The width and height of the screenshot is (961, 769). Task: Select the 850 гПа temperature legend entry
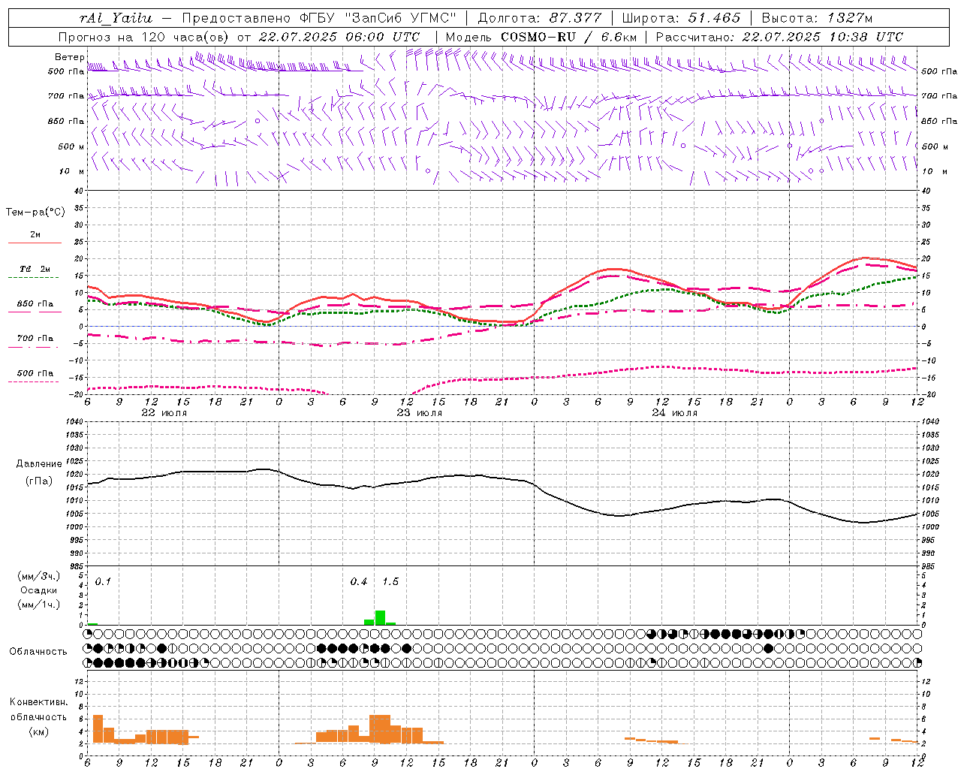click(35, 304)
